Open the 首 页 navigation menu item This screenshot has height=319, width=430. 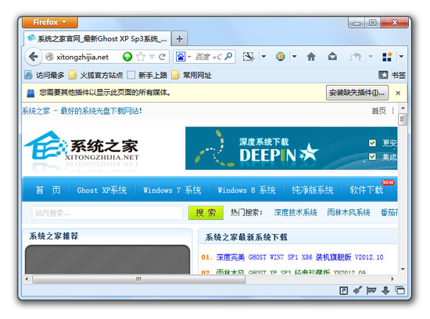point(48,190)
